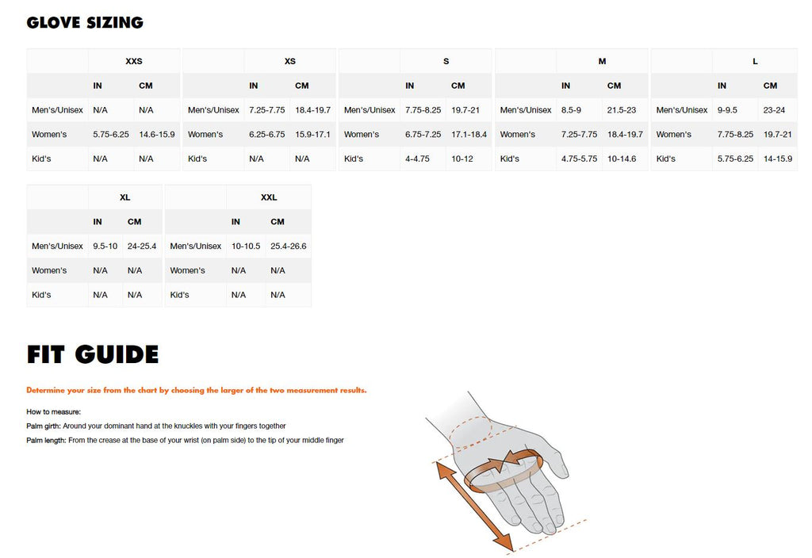812x558 pixels.
Task: Select Women's size L inch value "7.75-8.25"
Action: pos(735,135)
